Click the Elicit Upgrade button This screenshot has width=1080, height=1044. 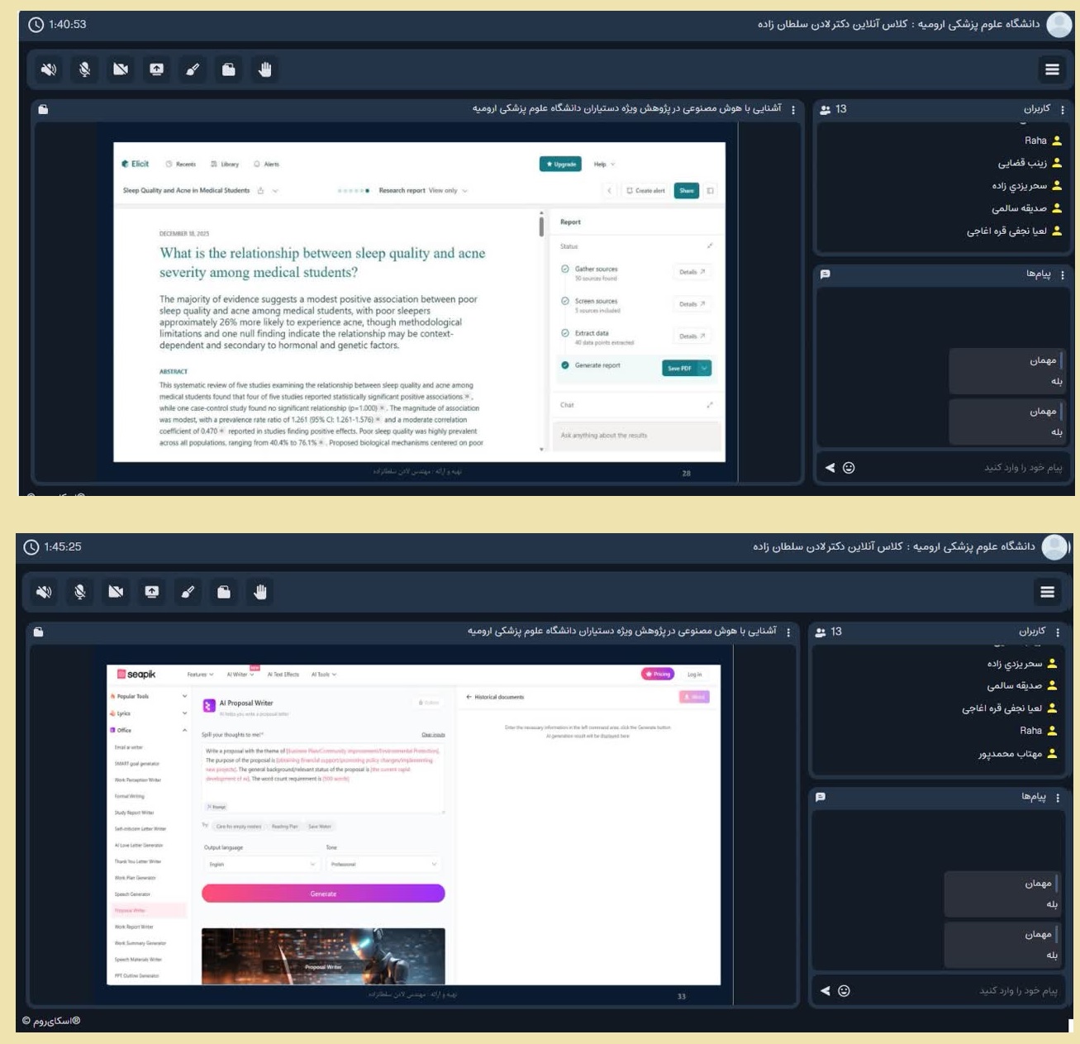click(560, 164)
